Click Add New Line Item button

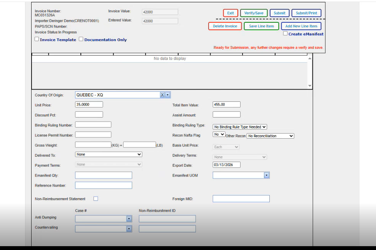pyautogui.click(x=301, y=26)
